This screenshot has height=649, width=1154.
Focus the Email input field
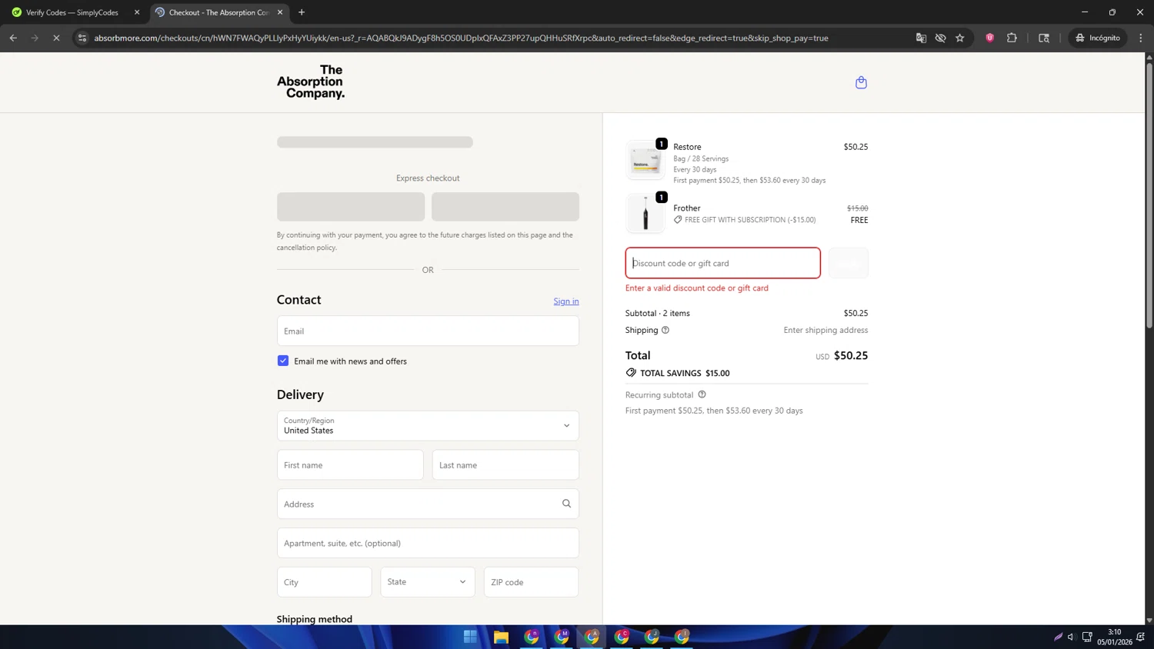tap(428, 331)
